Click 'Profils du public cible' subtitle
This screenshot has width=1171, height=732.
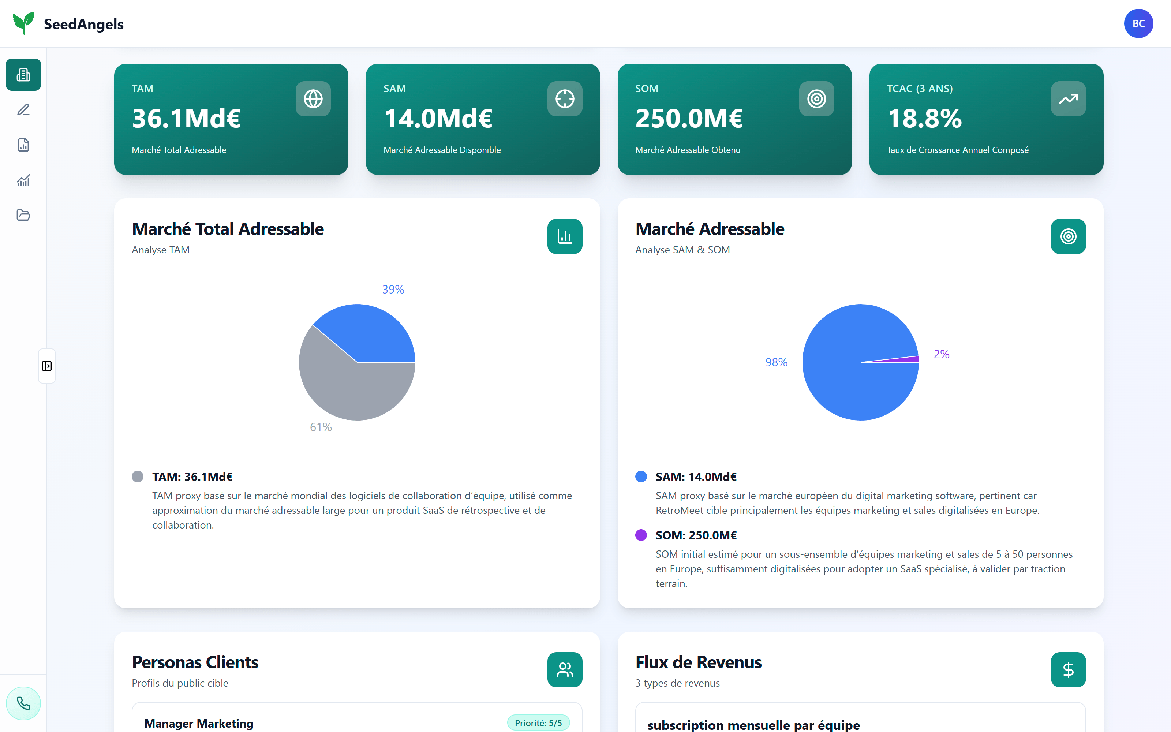(x=180, y=683)
